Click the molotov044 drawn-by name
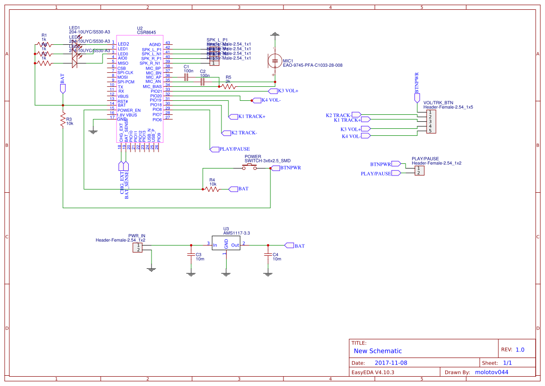This screenshot has height=386, width=545. coord(491,372)
